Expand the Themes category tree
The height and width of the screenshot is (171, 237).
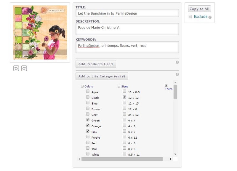166,85
